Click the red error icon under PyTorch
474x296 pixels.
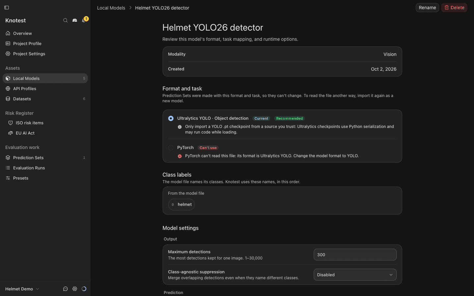[180, 156]
